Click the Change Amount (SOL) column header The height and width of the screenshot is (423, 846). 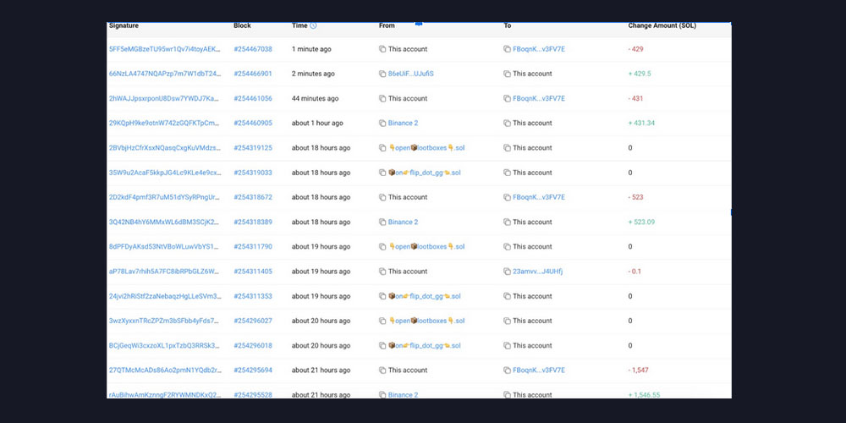(662, 26)
